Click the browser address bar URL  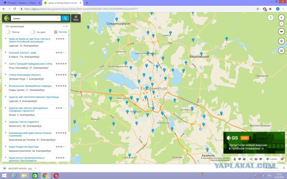(x=81, y=9)
